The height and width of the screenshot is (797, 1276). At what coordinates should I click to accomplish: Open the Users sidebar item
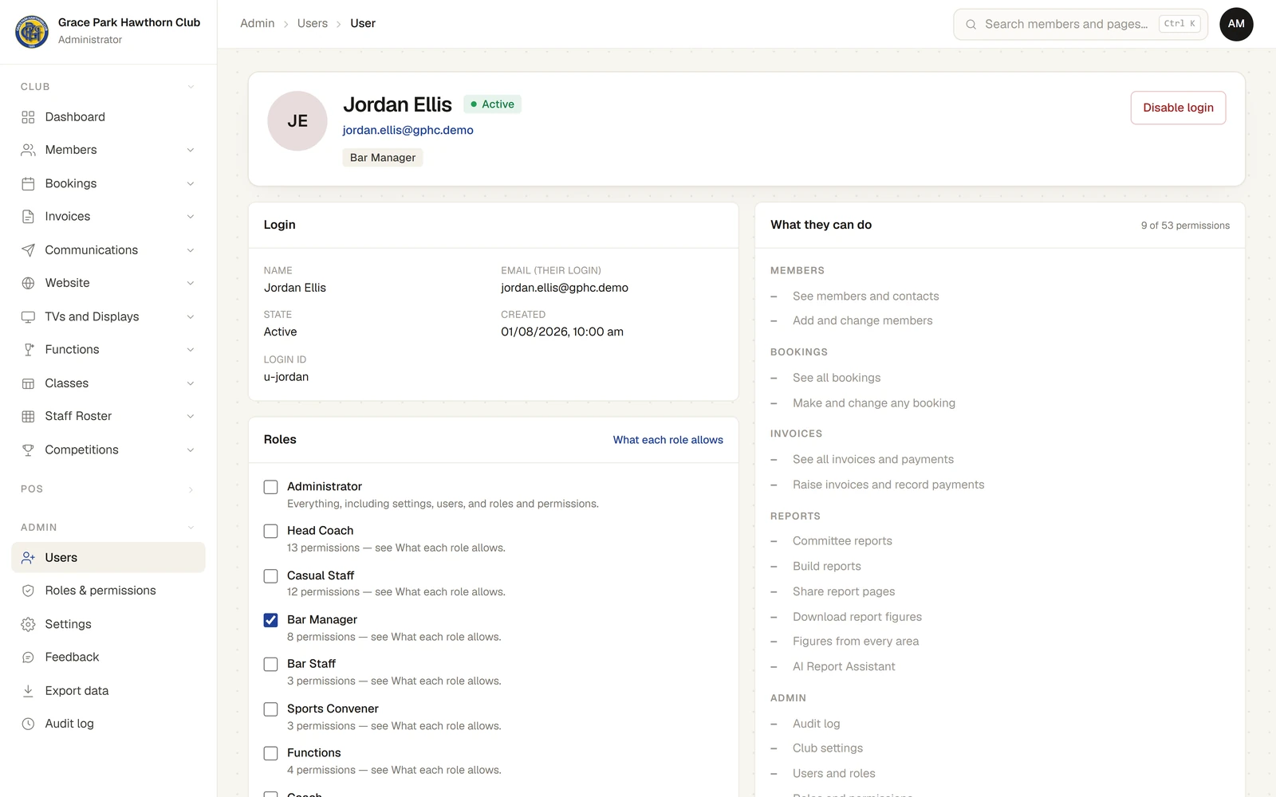(x=108, y=557)
